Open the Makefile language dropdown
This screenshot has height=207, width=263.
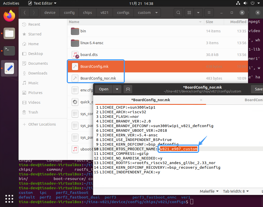[209, 191]
